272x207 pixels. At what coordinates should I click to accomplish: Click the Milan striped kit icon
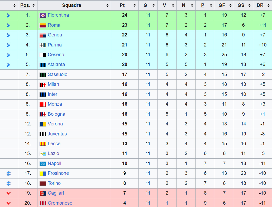(43, 84)
